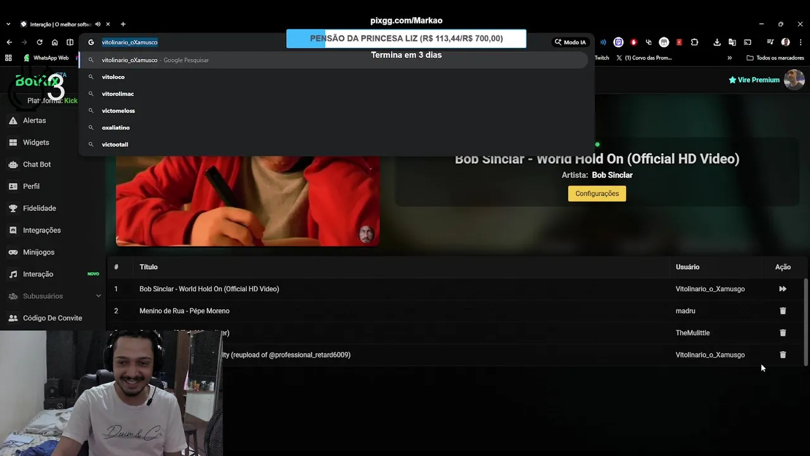The image size is (810, 456).
Task: Click the Título column header
Action: 149,267
